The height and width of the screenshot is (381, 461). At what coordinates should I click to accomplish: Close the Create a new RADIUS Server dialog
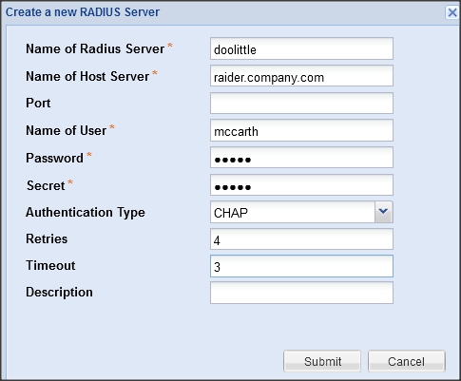click(452, 13)
